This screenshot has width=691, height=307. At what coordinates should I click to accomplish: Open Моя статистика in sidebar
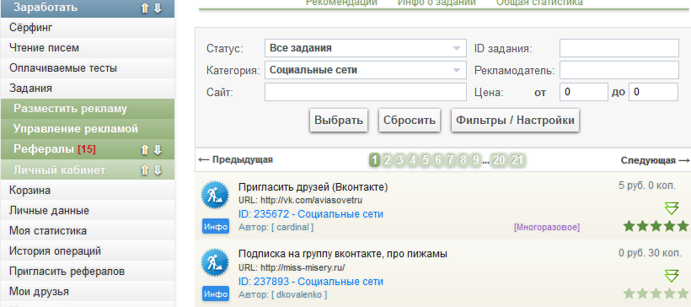88,231
